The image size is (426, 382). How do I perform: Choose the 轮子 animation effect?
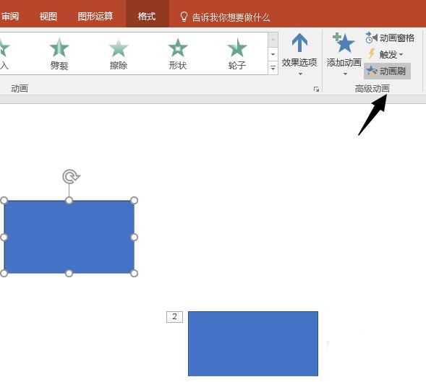coord(237,54)
